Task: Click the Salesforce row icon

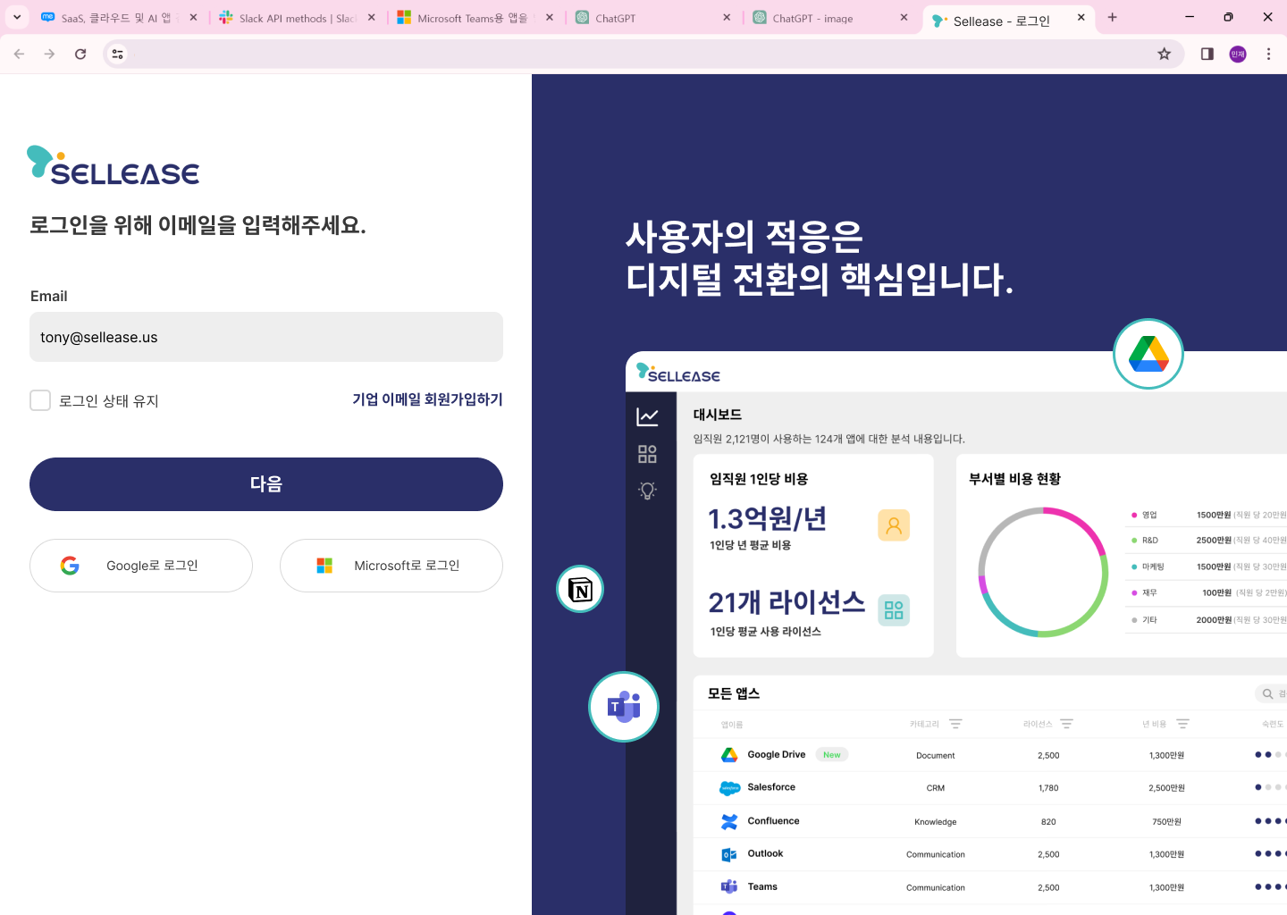Action: coord(729,788)
